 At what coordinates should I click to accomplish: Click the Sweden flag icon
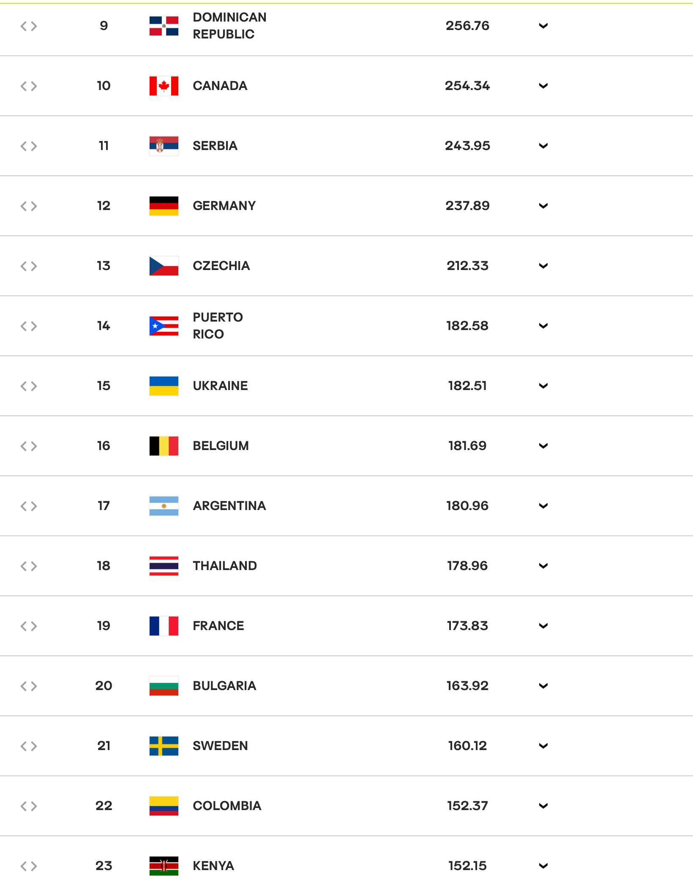coord(164,746)
